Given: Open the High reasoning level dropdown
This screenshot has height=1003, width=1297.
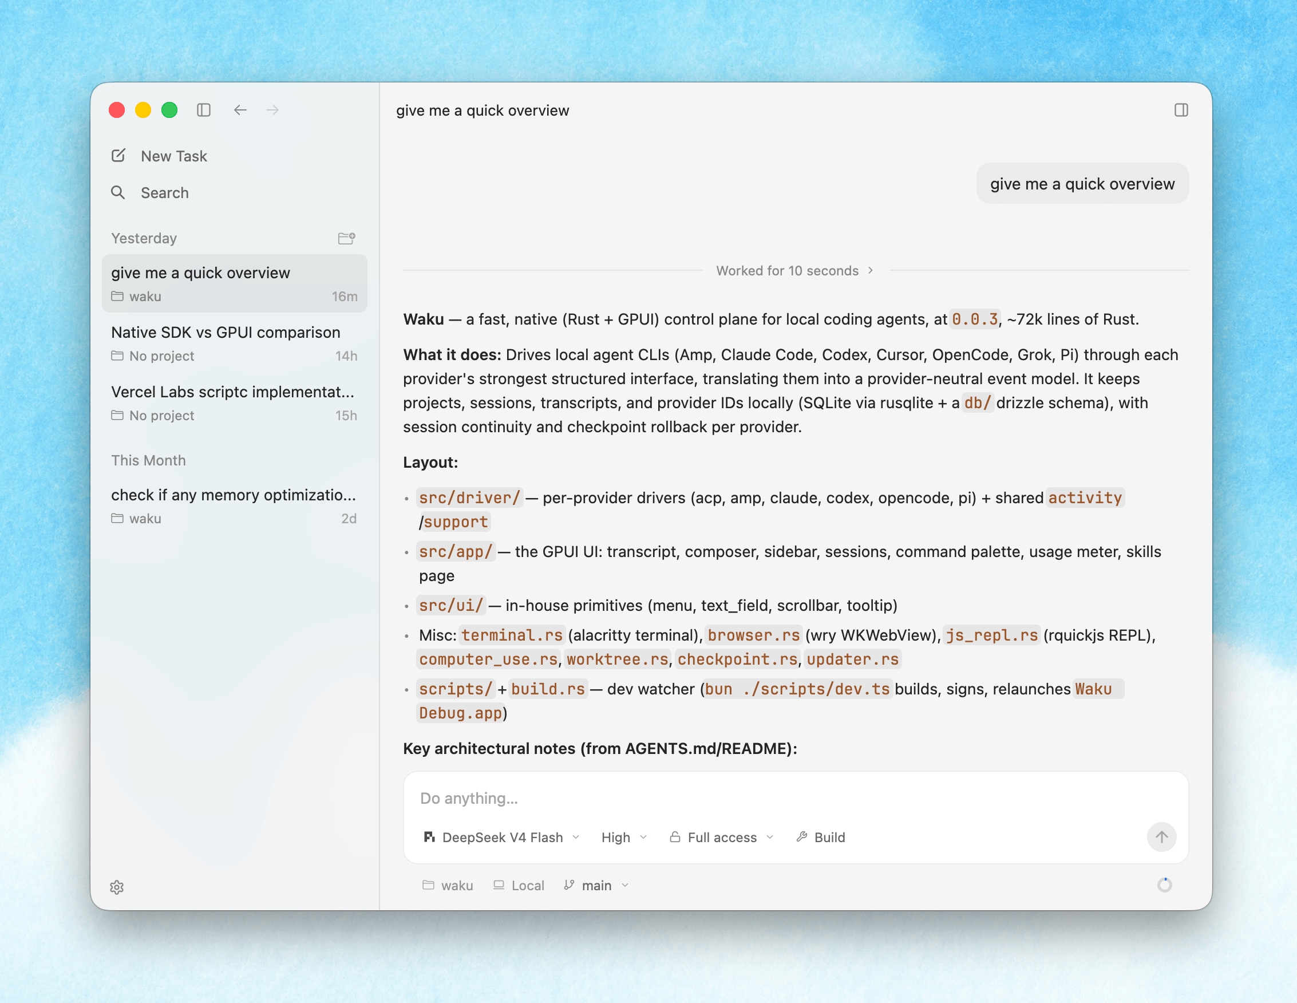Looking at the screenshot, I should click(623, 837).
